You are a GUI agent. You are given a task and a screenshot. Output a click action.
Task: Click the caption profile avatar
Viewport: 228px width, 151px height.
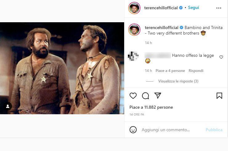134,30
